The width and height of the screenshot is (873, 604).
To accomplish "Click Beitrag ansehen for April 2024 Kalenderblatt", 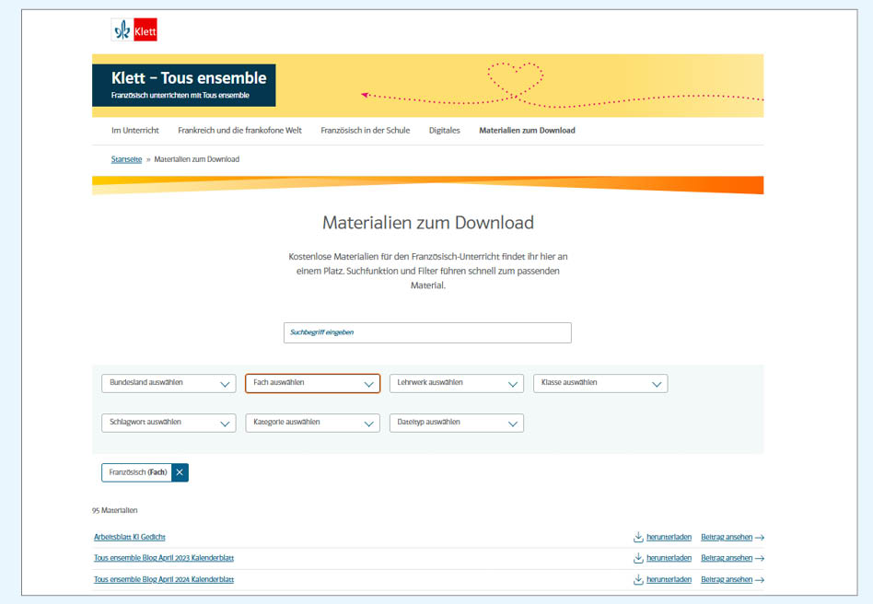I will (x=732, y=579).
